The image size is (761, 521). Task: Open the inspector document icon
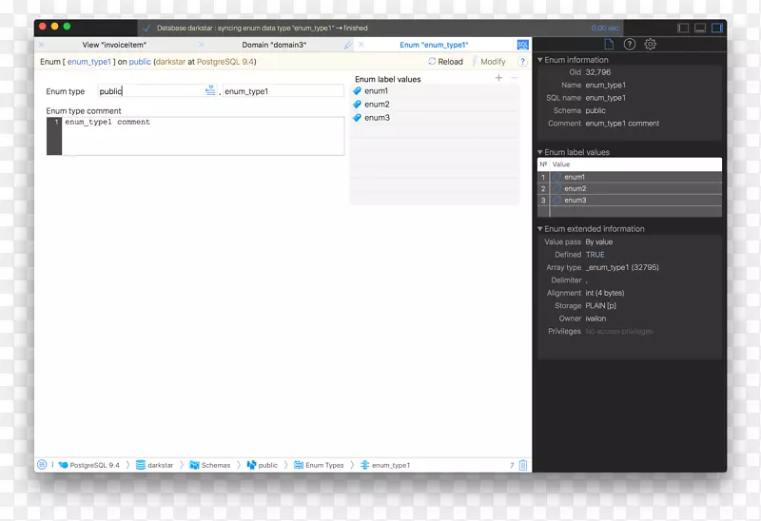coord(609,45)
